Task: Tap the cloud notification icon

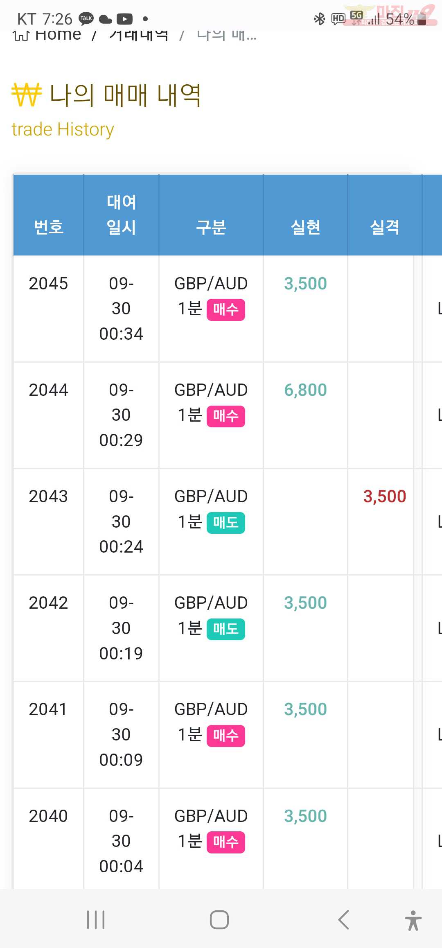Action: (106, 19)
